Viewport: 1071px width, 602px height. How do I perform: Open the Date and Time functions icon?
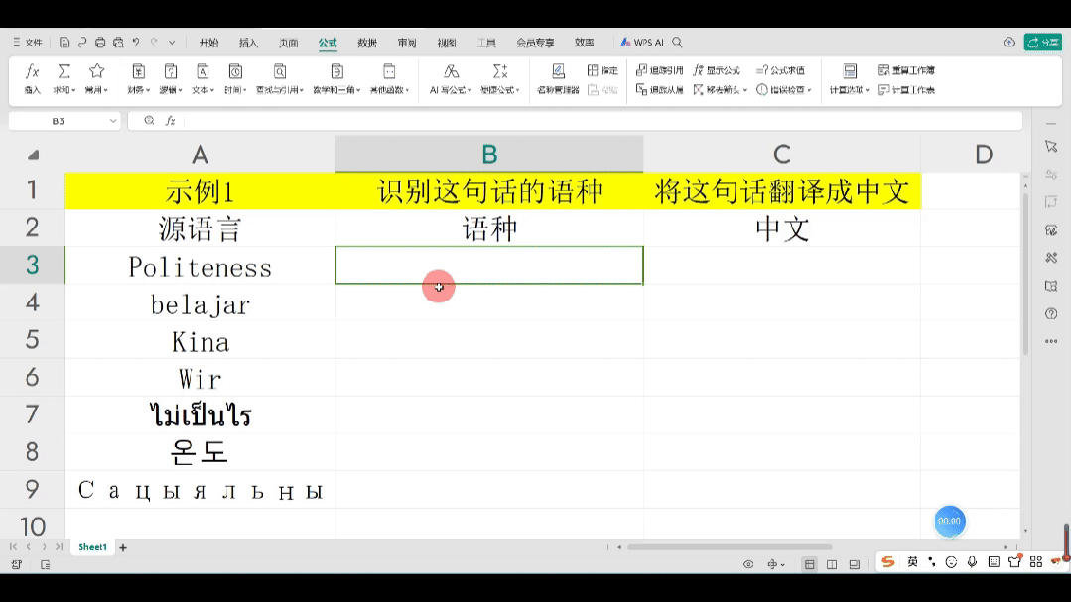pos(235,71)
